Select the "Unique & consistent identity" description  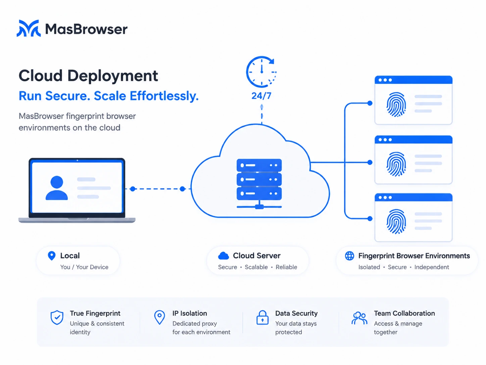point(97,328)
